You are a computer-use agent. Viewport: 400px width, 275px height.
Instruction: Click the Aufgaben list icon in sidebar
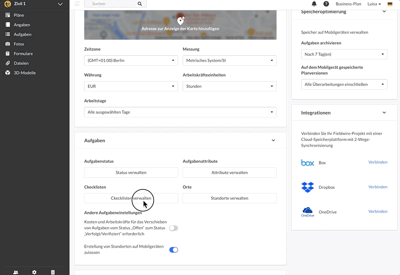click(8, 34)
